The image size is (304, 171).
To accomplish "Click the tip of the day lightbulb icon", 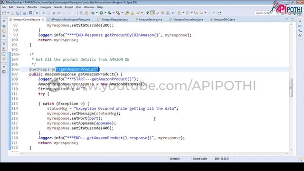I will click(x=301, y=159).
